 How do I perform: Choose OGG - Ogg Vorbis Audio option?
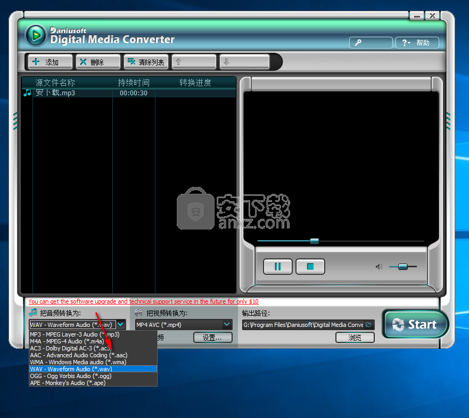click(71, 376)
